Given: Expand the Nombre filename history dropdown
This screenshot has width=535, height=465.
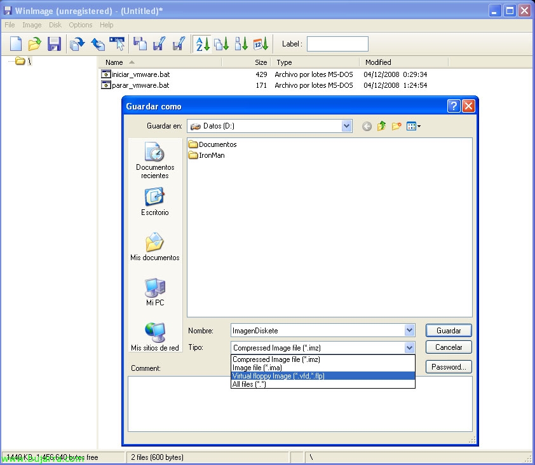Looking at the screenshot, I should (409, 331).
